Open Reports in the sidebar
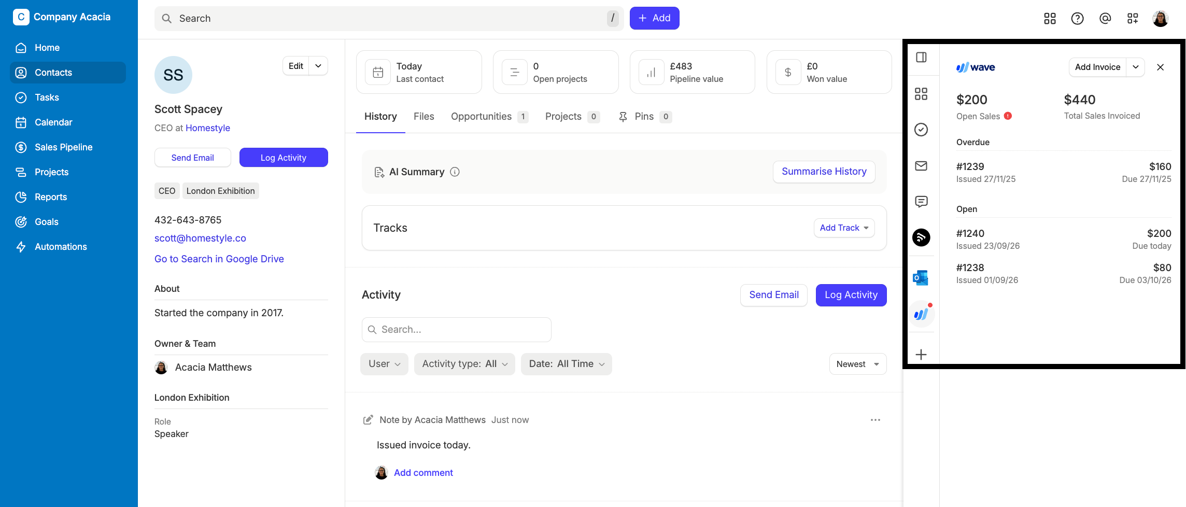The image size is (1186, 507). click(x=68, y=197)
